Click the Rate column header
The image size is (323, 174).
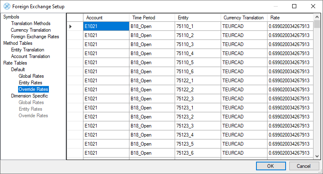point(290,18)
